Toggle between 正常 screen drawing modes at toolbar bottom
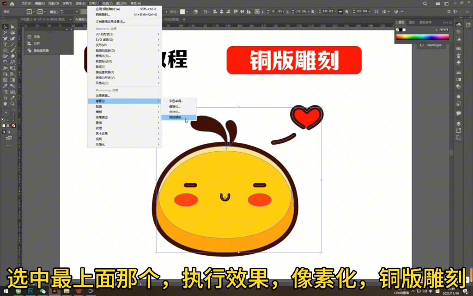Screen dimensions: 473x296 pyautogui.click(x=9, y=137)
